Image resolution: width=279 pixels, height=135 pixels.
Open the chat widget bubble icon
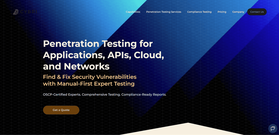pos(273,128)
